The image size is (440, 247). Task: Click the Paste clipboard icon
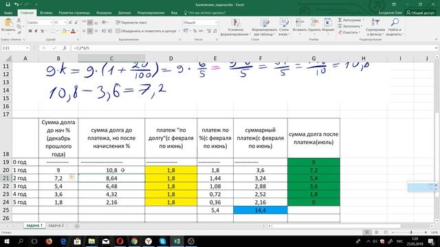(8, 23)
